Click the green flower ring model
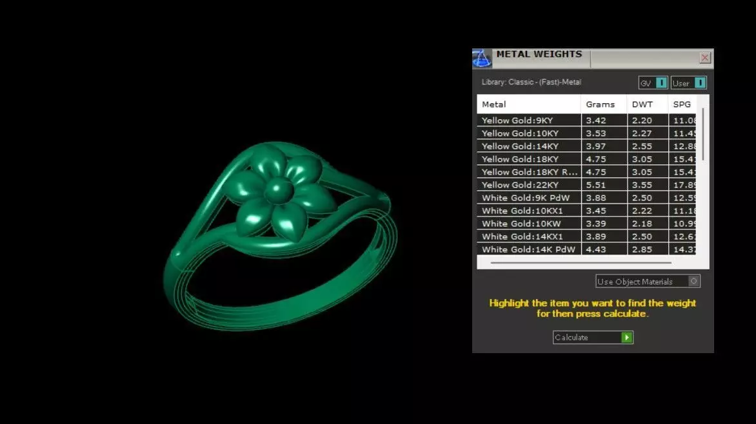This screenshot has width=756, height=424. coord(280,236)
